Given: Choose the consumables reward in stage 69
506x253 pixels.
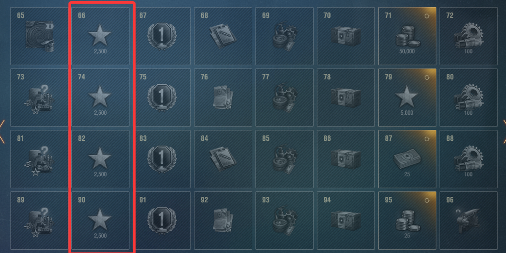Looking at the screenshot, I should coord(284,36).
